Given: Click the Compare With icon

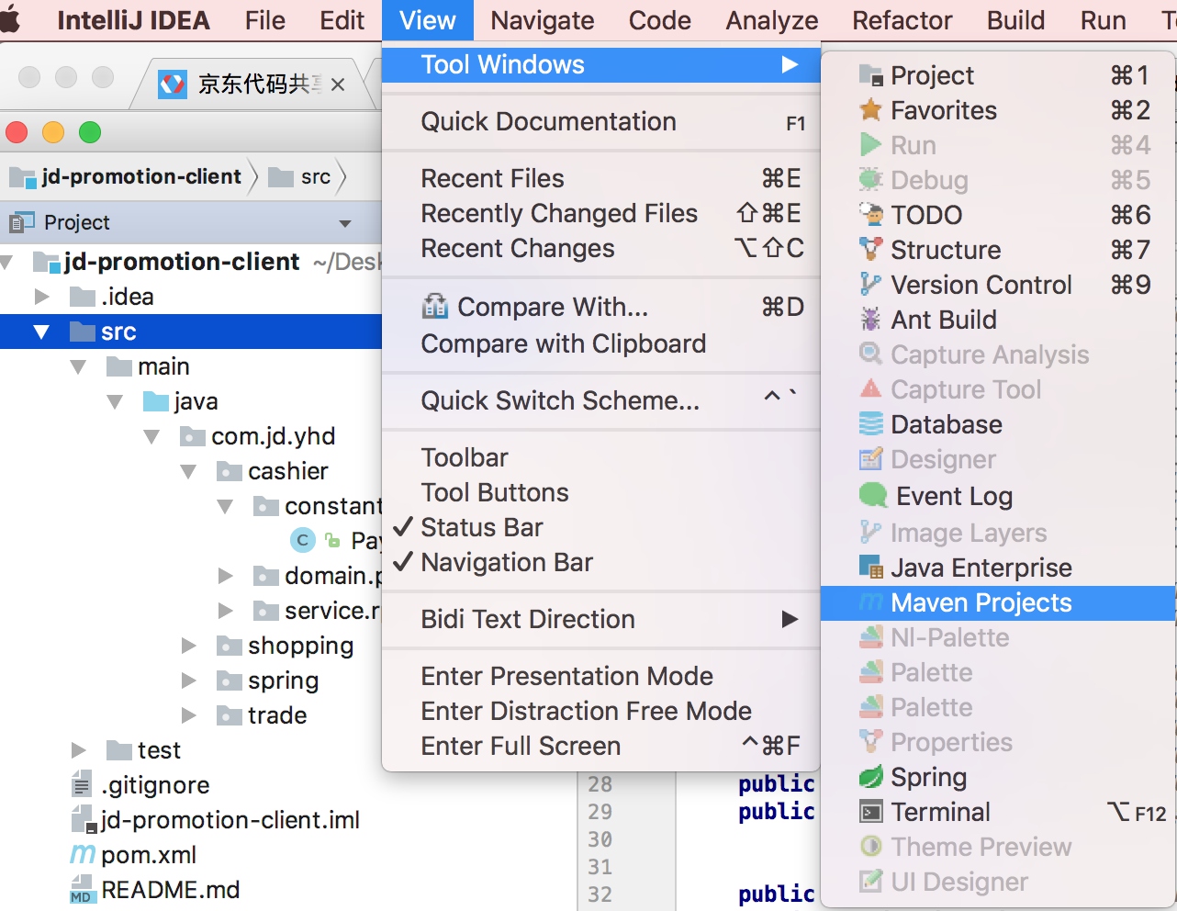Looking at the screenshot, I should pos(434,307).
